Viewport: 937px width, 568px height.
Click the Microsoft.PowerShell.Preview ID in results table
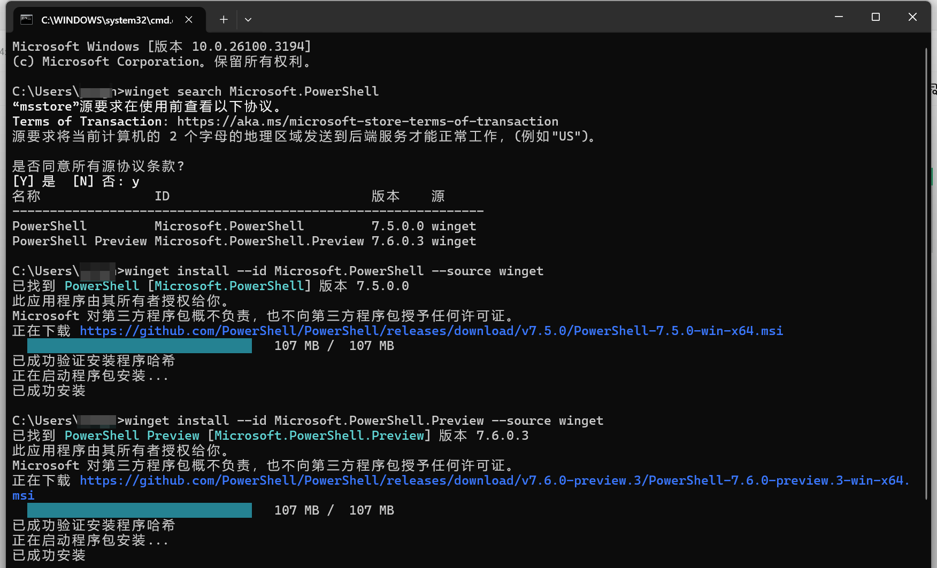pos(259,242)
